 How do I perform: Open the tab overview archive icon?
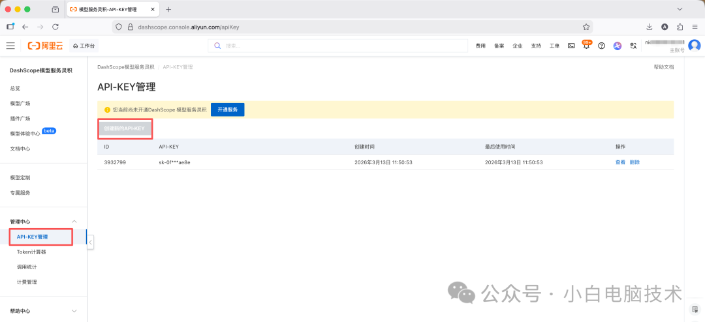pyautogui.click(x=55, y=9)
